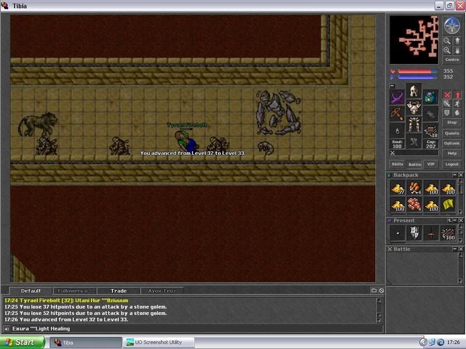Select the plate legs slot
Screen dimensions: 466x349
pyautogui.click(x=414, y=124)
